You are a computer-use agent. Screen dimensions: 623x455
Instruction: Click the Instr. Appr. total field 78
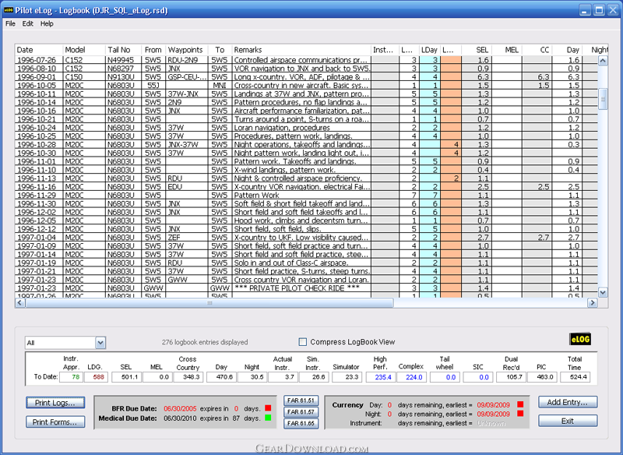pyautogui.click(x=71, y=377)
